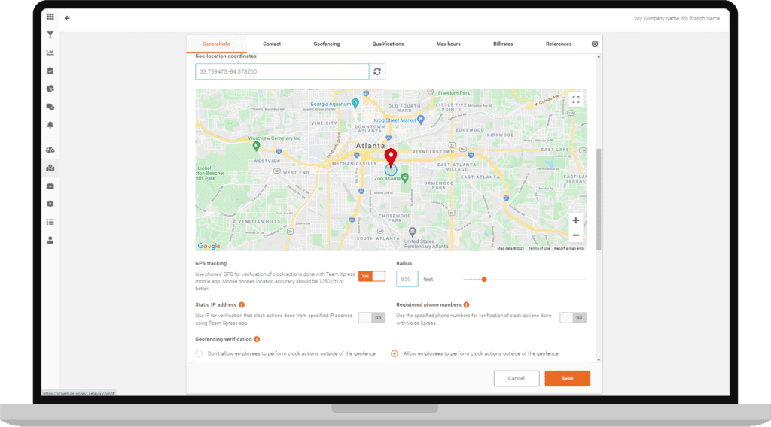Switch to the Geofencing tab
Image resolution: width=771 pixels, height=427 pixels.
tap(327, 44)
